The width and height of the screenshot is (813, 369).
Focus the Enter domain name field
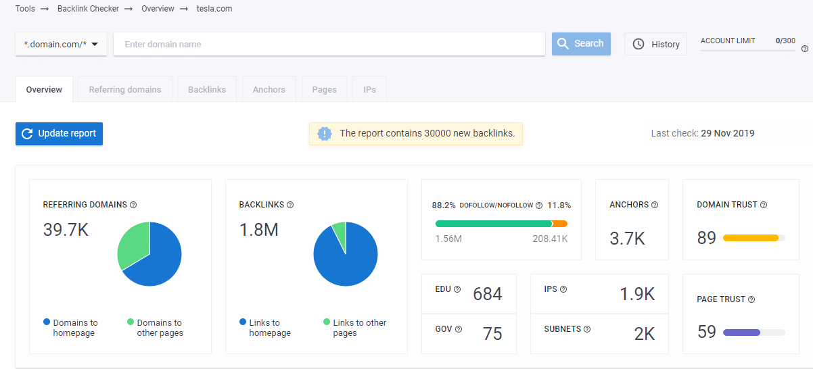point(329,44)
